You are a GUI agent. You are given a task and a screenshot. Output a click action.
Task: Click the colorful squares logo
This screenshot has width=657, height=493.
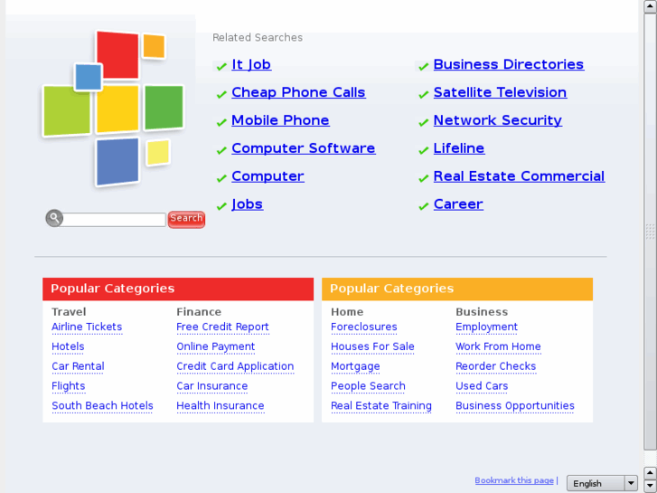click(x=113, y=109)
